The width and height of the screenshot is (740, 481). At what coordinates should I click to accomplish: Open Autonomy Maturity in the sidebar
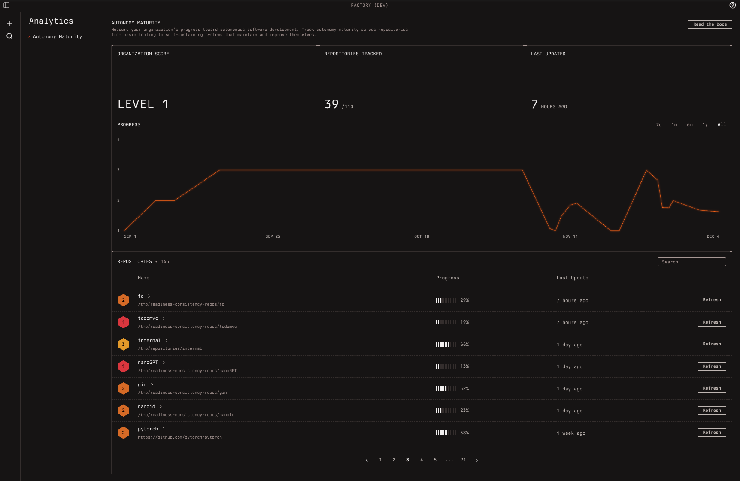pos(58,37)
